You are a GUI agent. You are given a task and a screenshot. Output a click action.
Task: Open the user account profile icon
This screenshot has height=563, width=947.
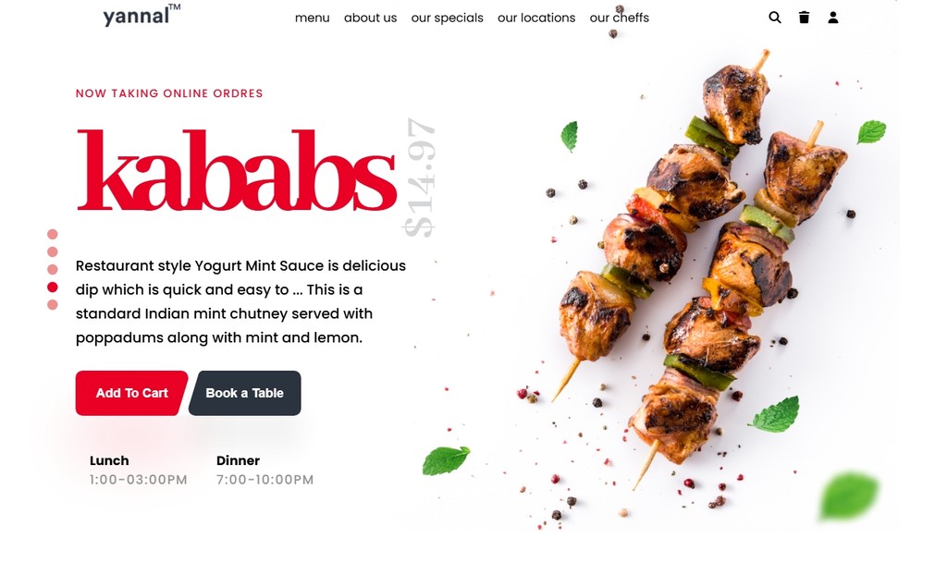click(x=833, y=18)
